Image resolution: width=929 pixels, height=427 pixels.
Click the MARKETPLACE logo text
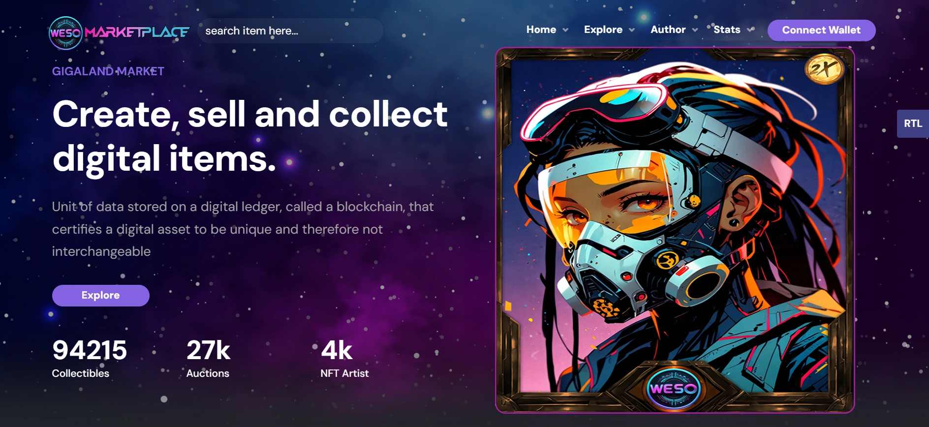[137, 32]
